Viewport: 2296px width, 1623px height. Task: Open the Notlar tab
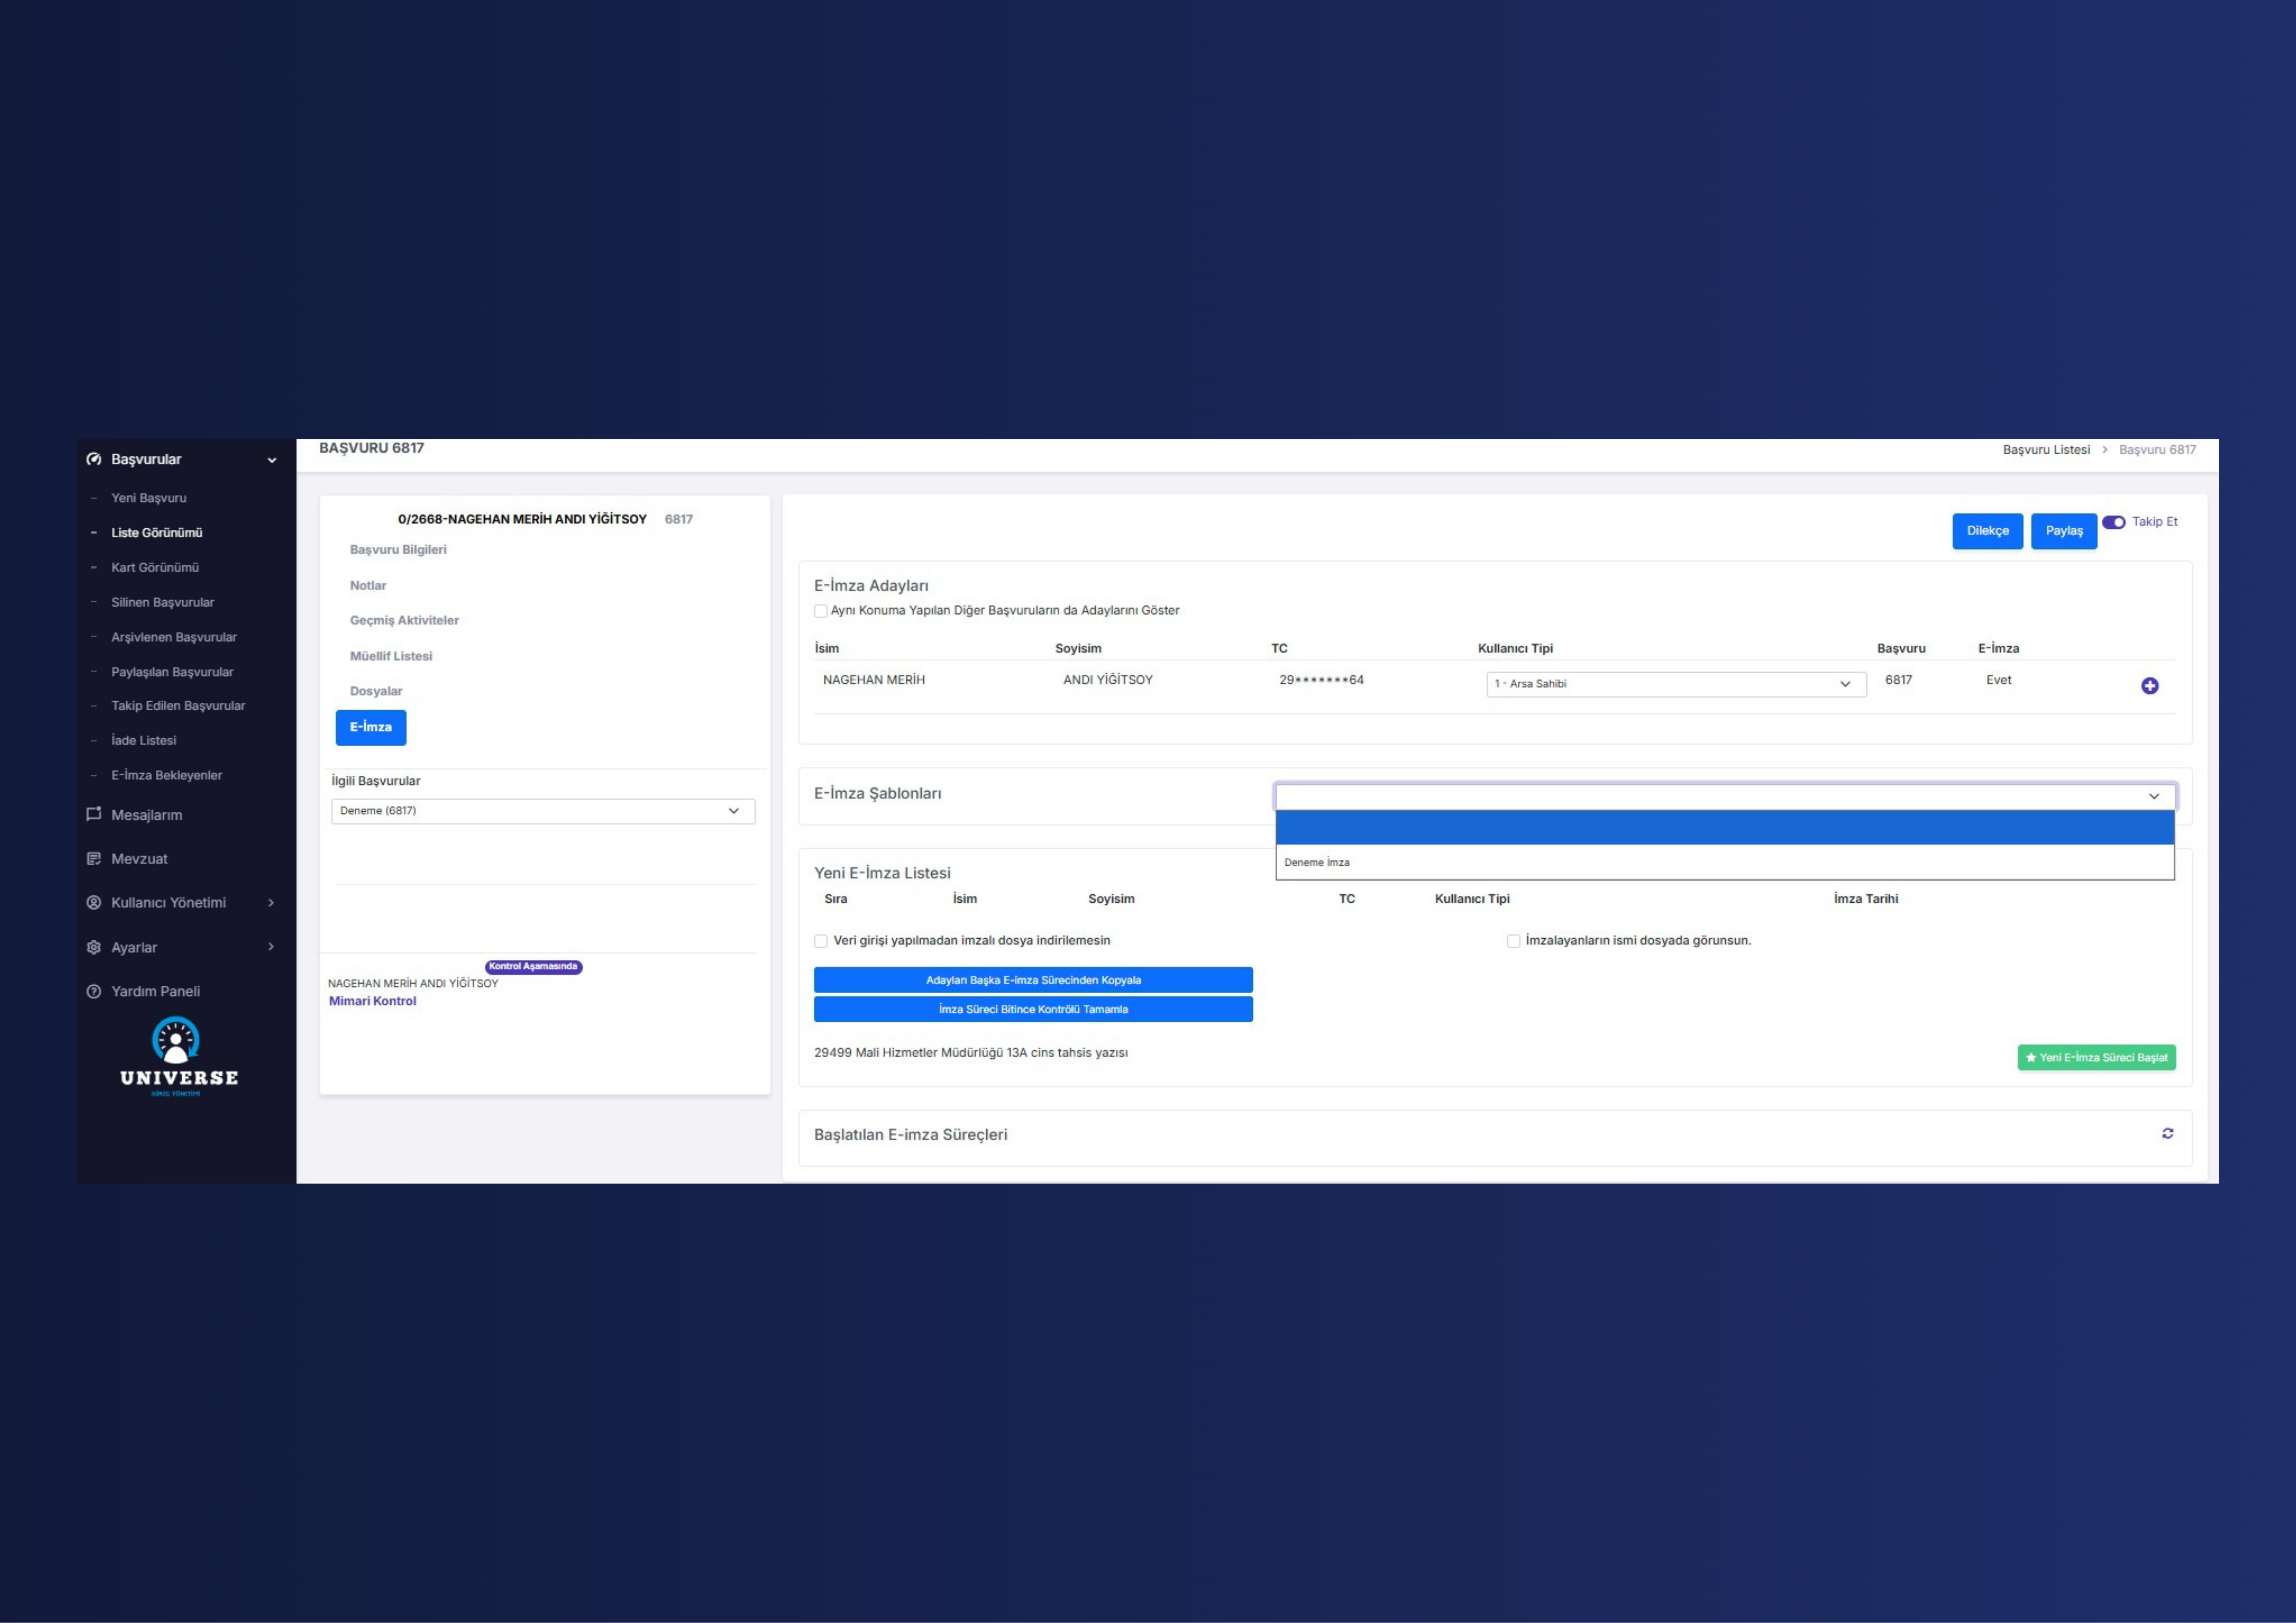368,586
